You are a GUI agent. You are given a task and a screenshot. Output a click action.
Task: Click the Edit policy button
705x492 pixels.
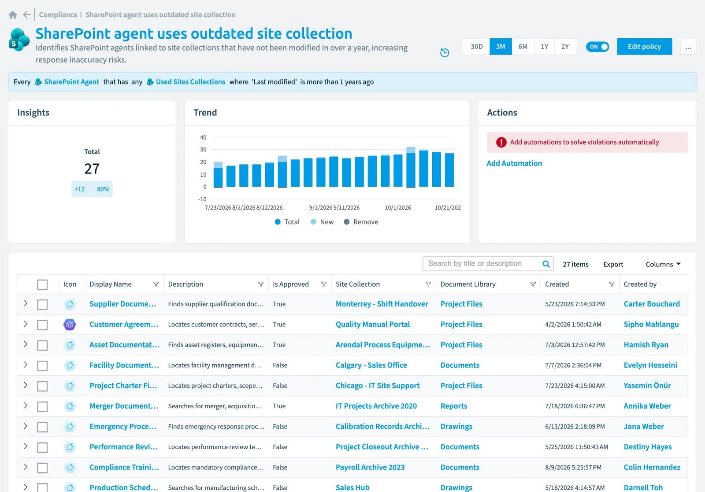(644, 47)
